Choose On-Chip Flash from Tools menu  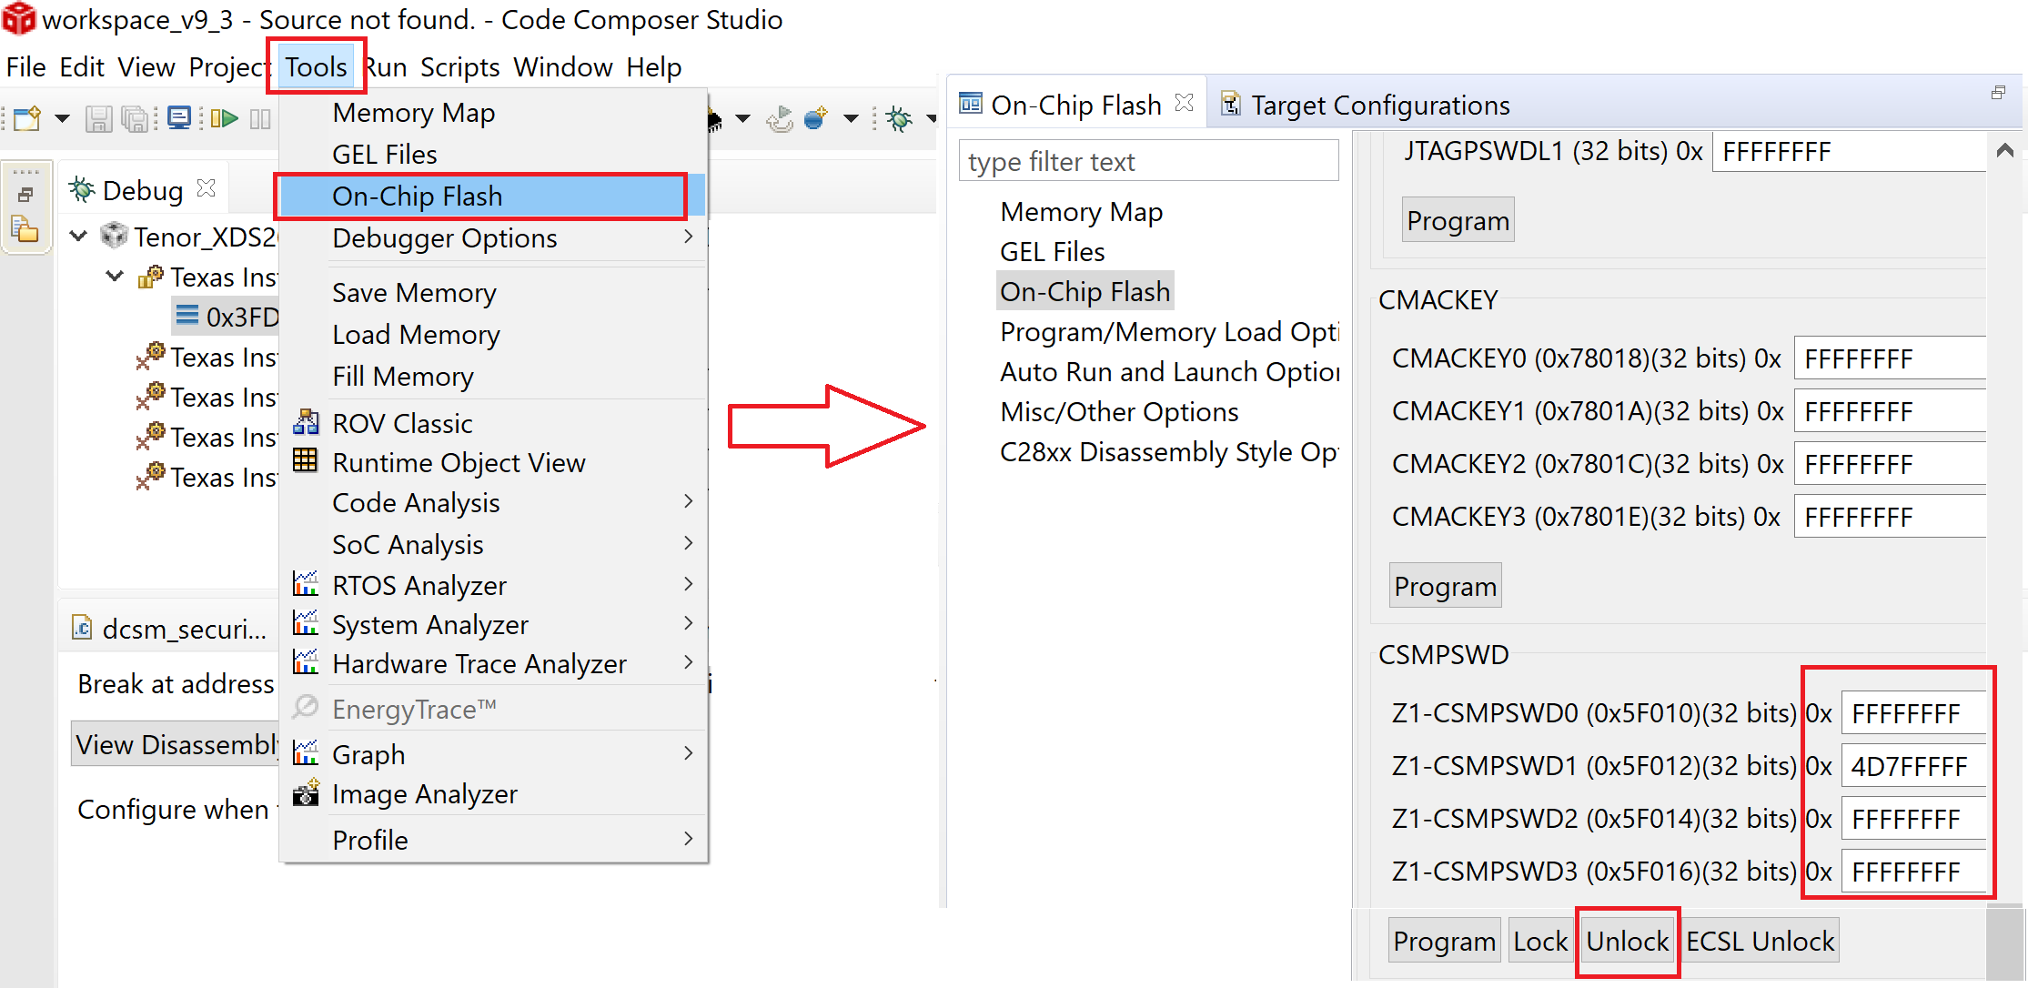(x=492, y=197)
